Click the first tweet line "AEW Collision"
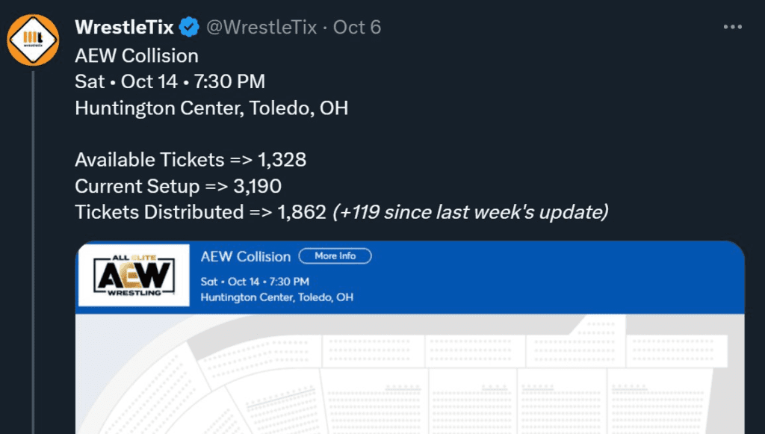The image size is (765, 434). [137, 56]
